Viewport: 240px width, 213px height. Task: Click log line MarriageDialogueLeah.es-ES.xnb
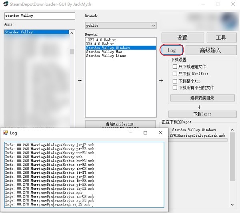point(48,204)
